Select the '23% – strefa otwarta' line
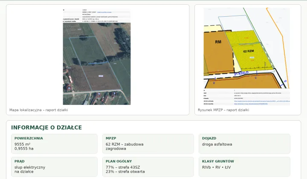This screenshot has width=307, height=179. (x=125, y=172)
